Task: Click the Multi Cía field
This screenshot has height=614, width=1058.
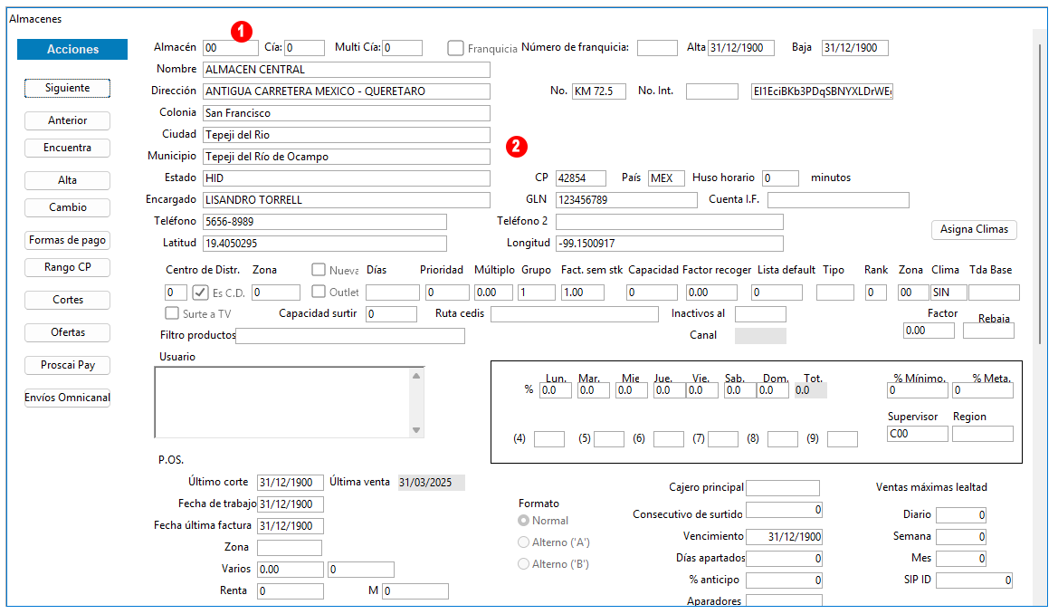Action: [x=403, y=48]
